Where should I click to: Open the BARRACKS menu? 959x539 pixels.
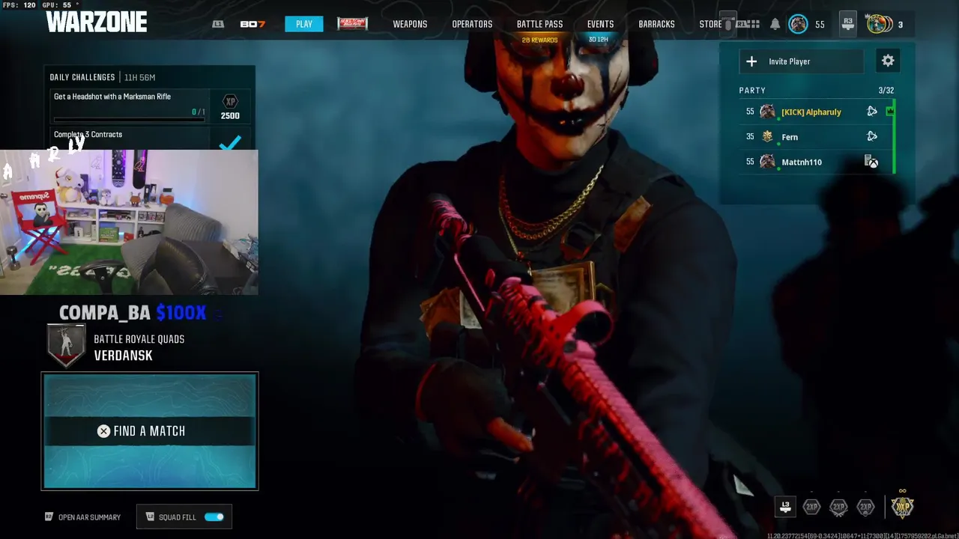pos(656,24)
